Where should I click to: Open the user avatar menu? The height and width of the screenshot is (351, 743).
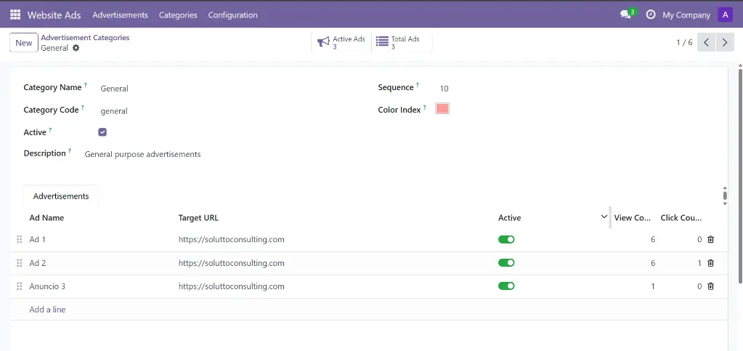[x=725, y=15]
